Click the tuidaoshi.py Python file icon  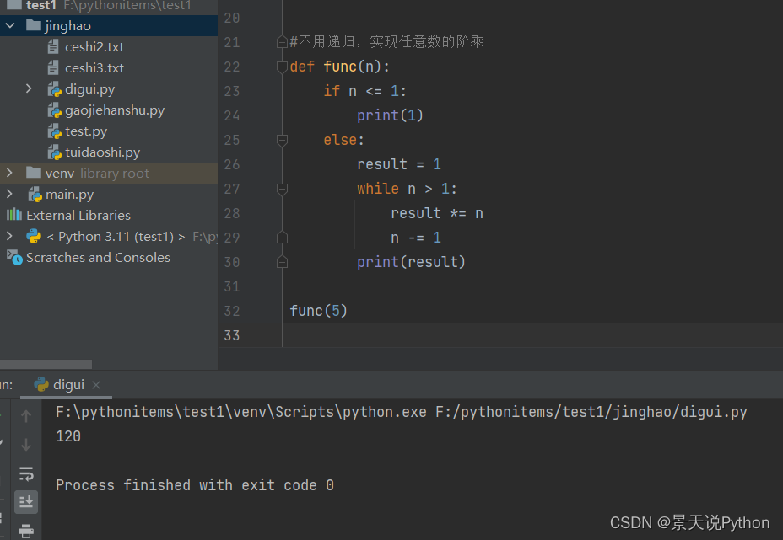(x=55, y=152)
